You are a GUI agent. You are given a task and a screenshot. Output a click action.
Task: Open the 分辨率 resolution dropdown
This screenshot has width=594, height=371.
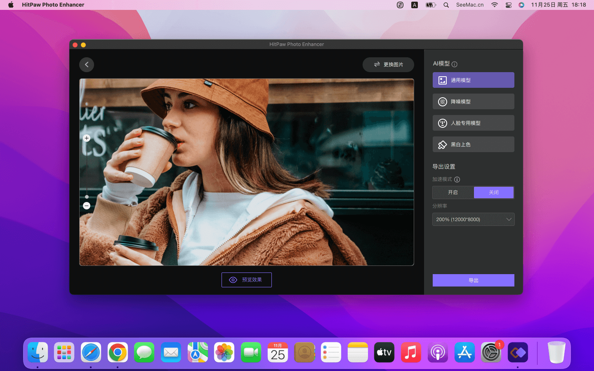coord(473,220)
